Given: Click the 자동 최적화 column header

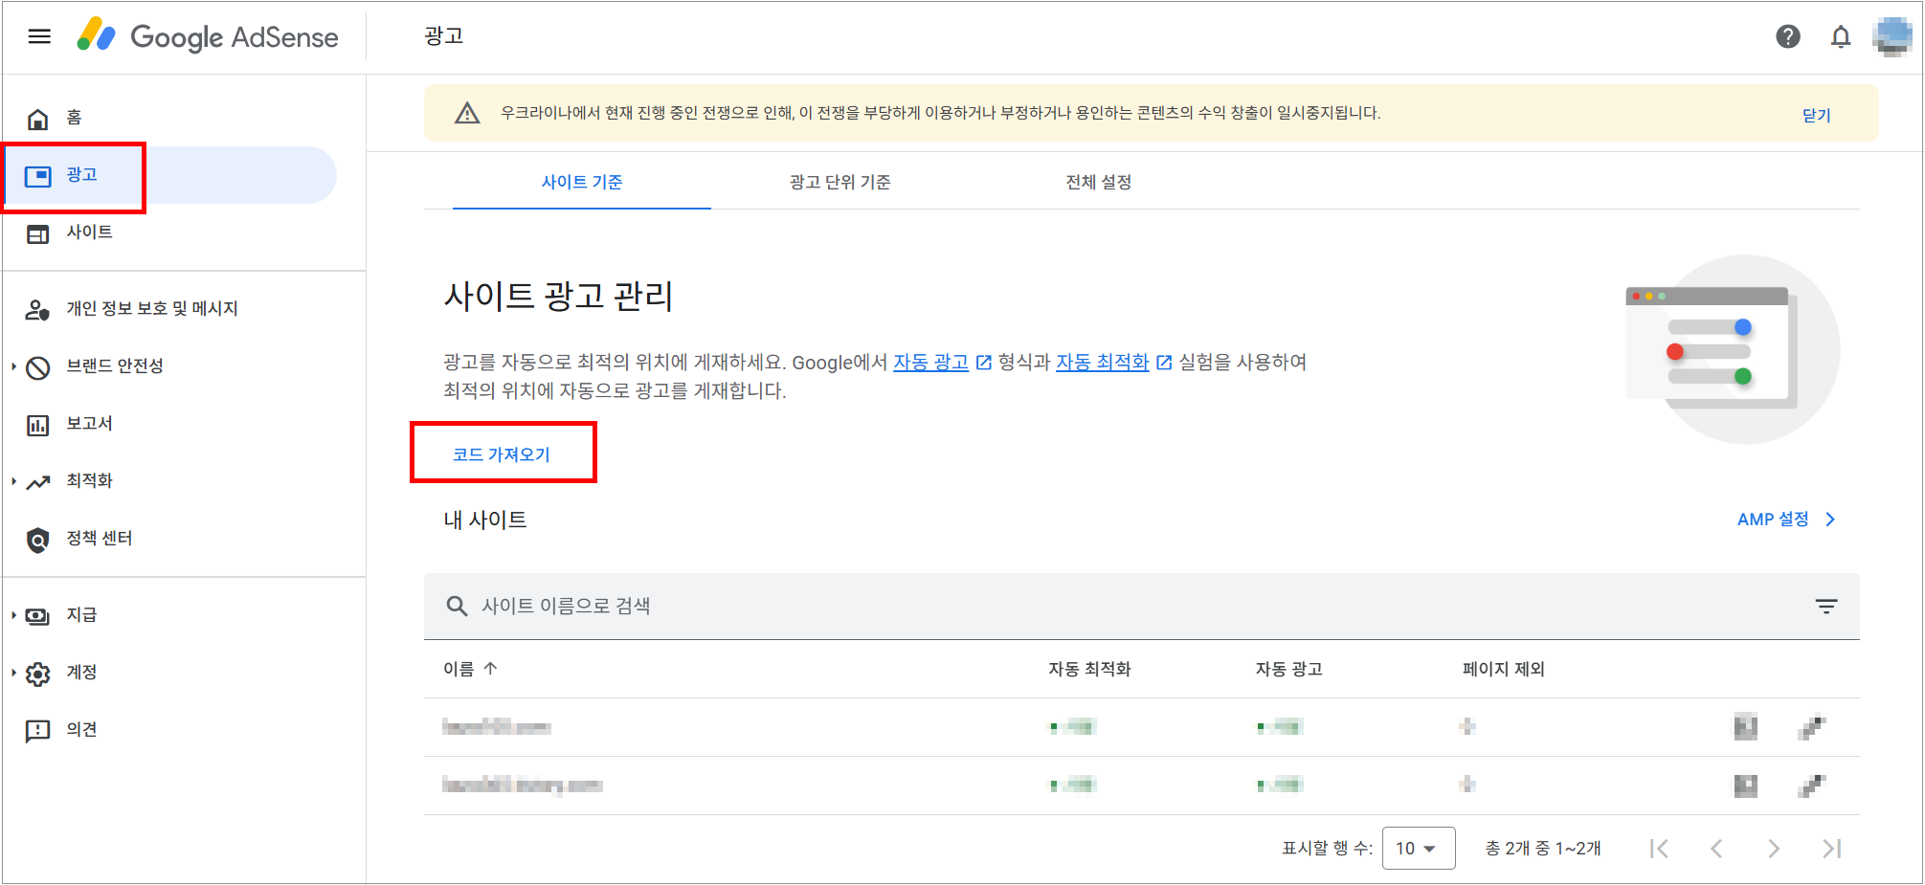Looking at the screenshot, I should [1089, 669].
